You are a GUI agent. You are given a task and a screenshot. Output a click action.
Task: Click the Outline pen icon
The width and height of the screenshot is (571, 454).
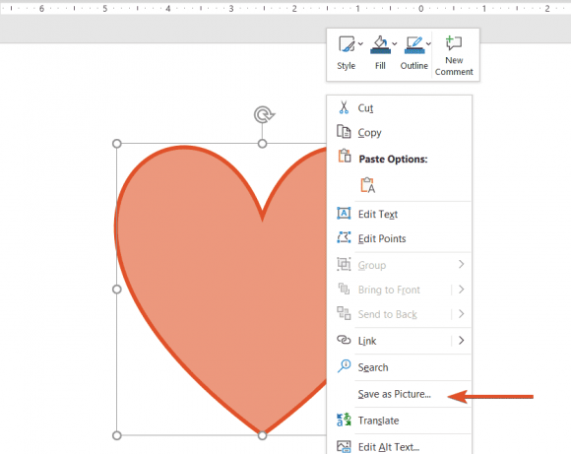point(414,45)
